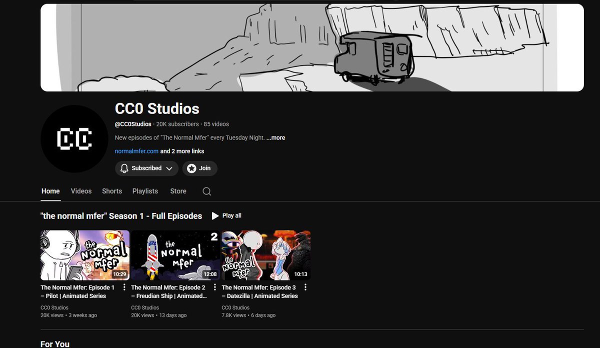Click title 'The Normal Mfer: Episode 2 – Freudian Ship'

[168, 291]
